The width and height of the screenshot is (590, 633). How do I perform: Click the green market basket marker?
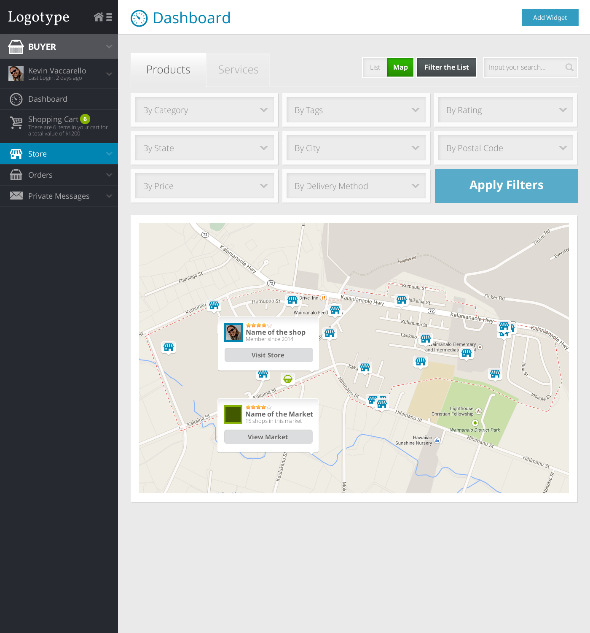(288, 379)
